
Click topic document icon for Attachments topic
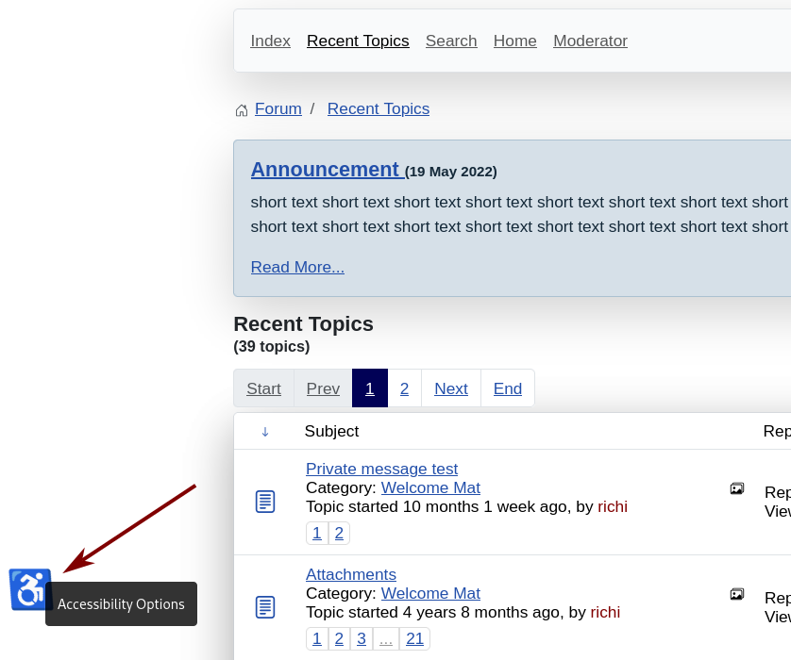[265, 607]
